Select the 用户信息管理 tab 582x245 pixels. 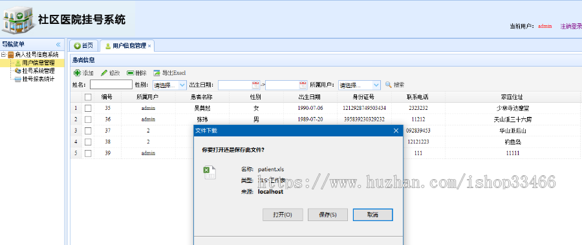pyautogui.click(x=126, y=46)
